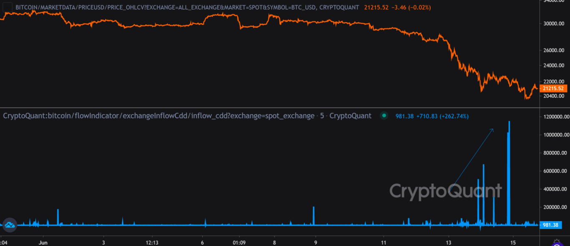Click the CryptoQuant cloud logo on the chart
Screen dimensions: 570x246
tap(9, 225)
